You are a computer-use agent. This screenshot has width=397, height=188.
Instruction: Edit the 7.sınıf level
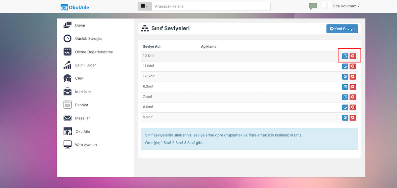[345, 97]
